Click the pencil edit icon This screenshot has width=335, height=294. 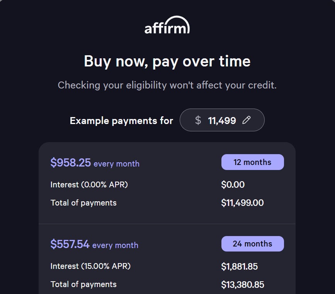pyautogui.click(x=246, y=120)
